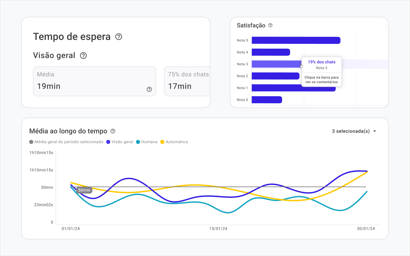Click the yellow Automática legend color dot
The image size is (410, 256).
[x=162, y=142]
